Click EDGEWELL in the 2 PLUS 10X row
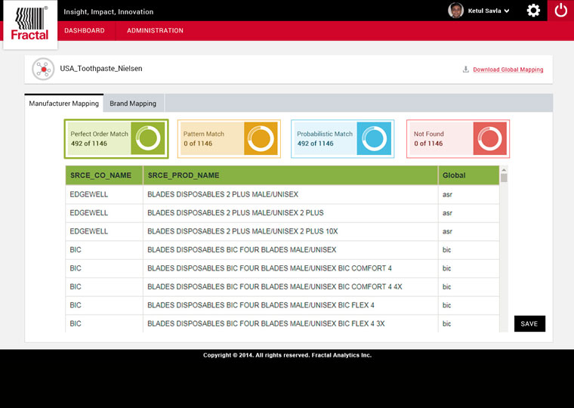Viewport: 574px width, 408px height. click(89, 231)
